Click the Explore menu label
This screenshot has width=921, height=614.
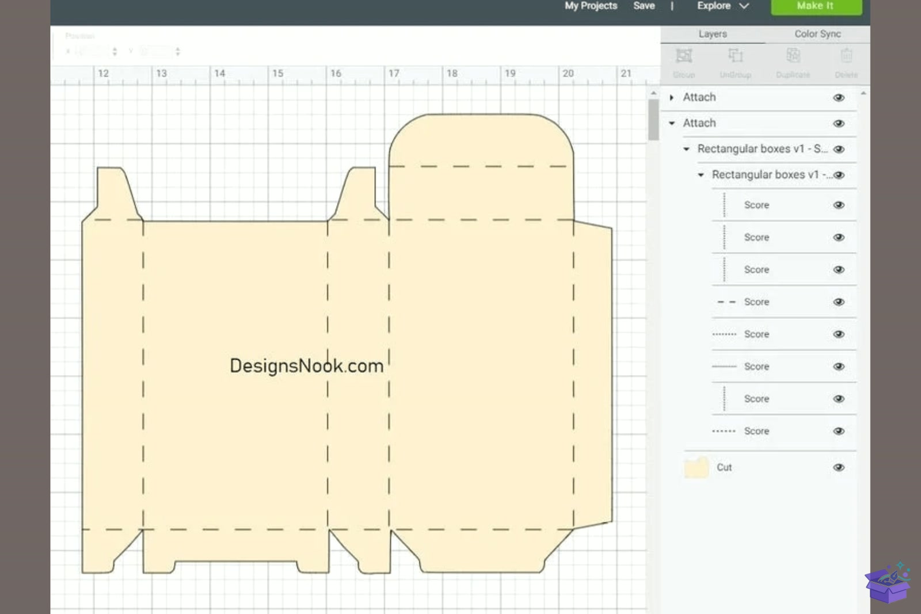click(714, 6)
